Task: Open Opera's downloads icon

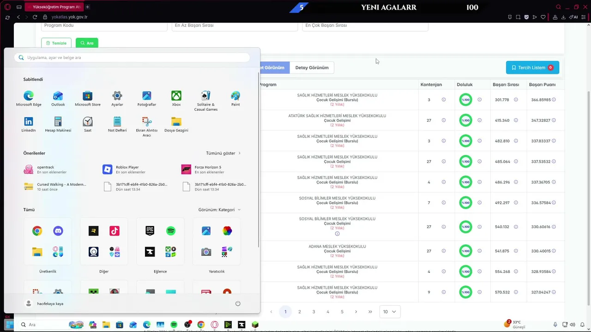Action: coord(563,17)
